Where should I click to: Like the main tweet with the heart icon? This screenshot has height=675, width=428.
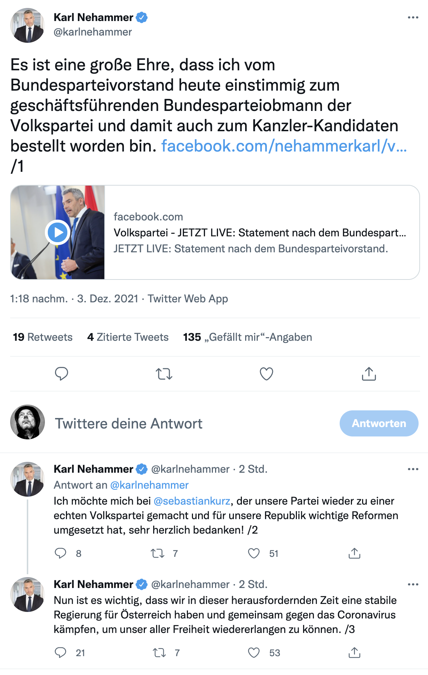click(267, 374)
